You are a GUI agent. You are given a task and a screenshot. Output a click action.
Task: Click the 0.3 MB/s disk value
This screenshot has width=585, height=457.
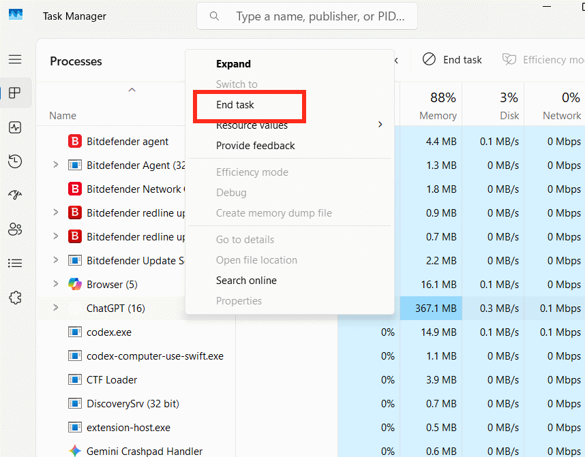(499, 309)
